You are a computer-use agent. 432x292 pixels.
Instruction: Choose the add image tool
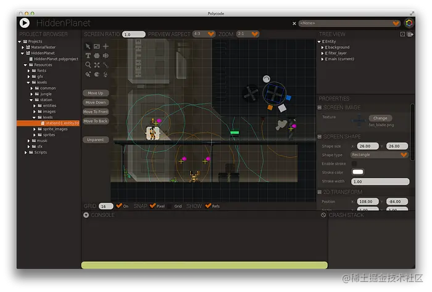[97, 46]
